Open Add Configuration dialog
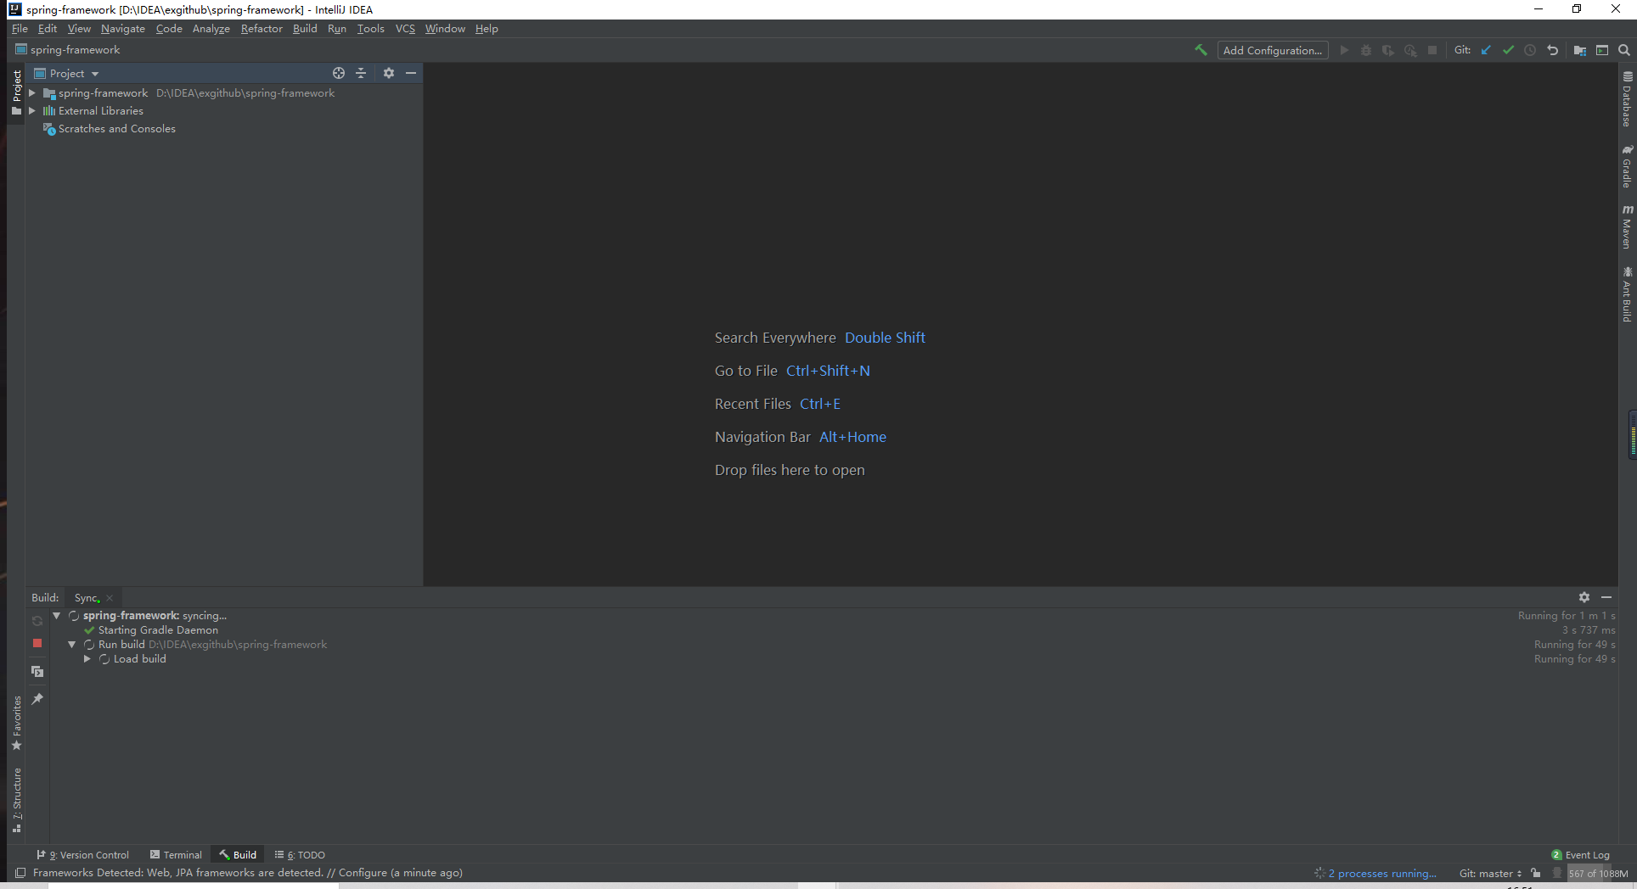This screenshot has width=1637, height=889. [1272, 50]
